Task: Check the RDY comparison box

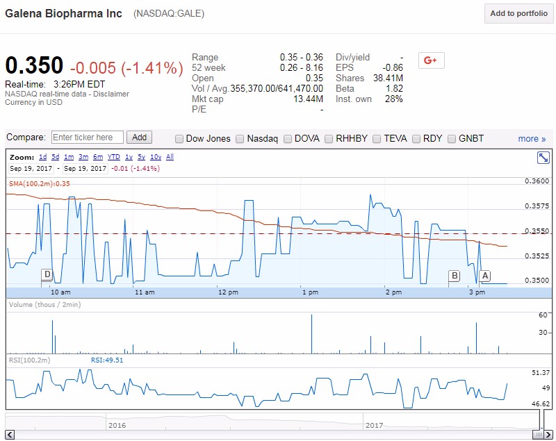Action: (x=416, y=139)
